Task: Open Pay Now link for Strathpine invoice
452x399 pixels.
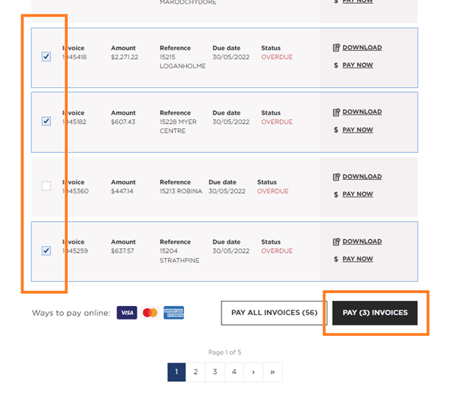Action: click(357, 259)
